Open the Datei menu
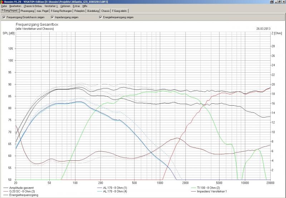 [4, 6]
